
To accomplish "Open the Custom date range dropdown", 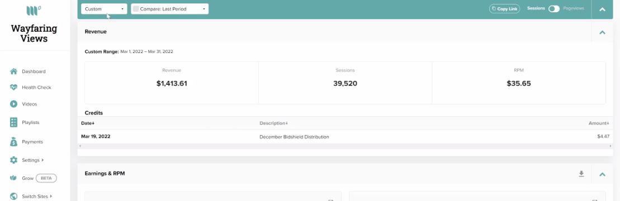I will click(105, 9).
